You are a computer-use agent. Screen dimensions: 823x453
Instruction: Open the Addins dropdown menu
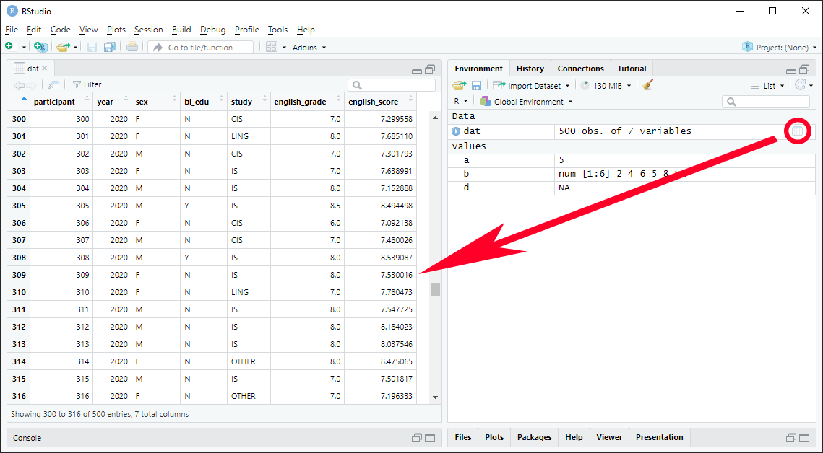click(309, 48)
